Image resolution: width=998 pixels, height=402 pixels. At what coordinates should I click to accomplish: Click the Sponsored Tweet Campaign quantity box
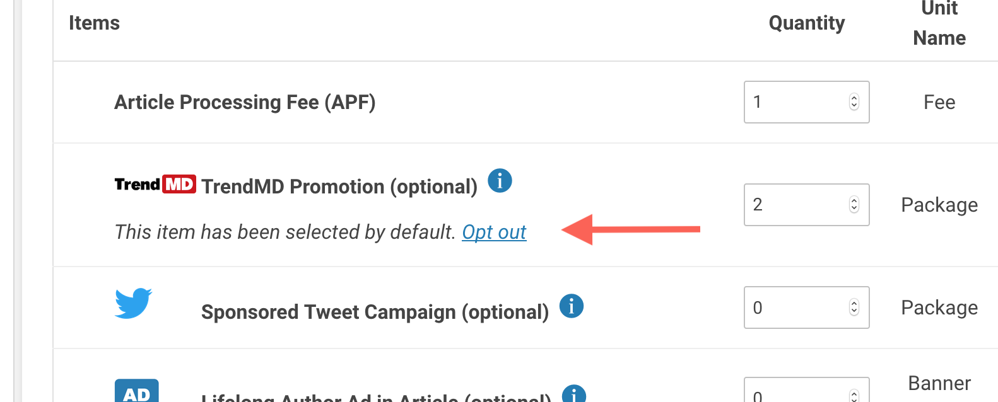coord(796,307)
